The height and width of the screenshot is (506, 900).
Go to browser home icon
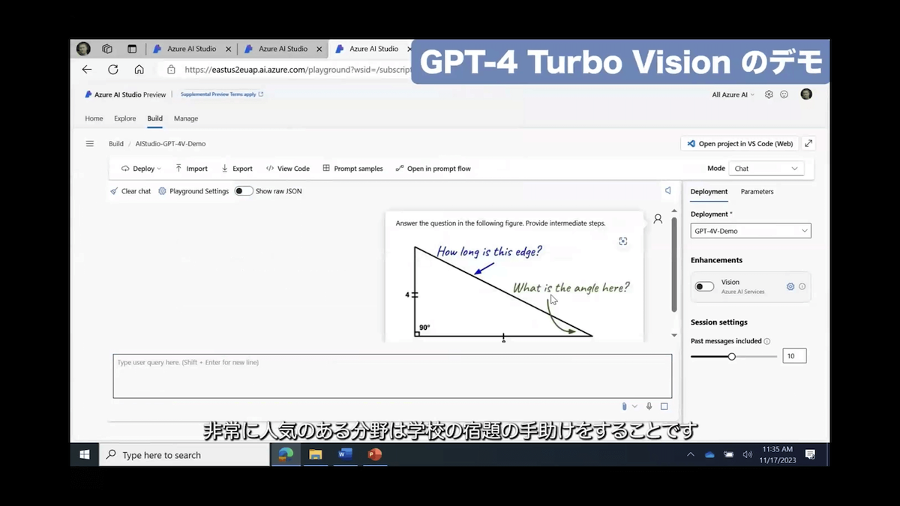tap(139, 69)
